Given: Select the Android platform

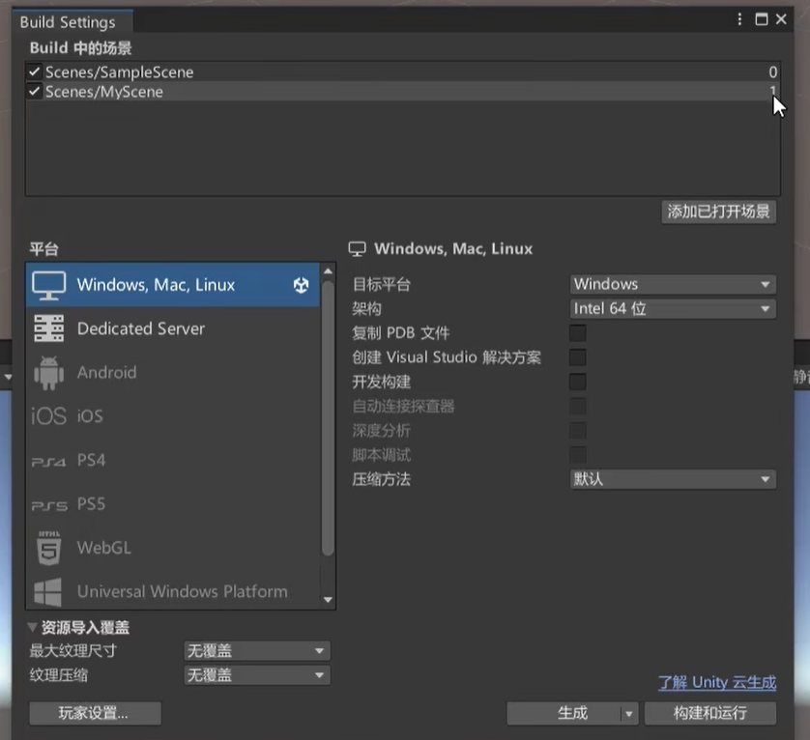Looking at the screenshot, I should pyautogui.click(x=173, y=372).
